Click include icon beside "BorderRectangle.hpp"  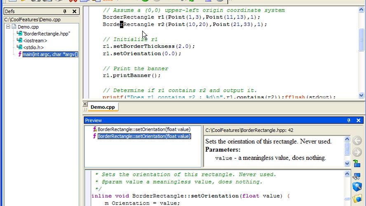pos(20,33)
